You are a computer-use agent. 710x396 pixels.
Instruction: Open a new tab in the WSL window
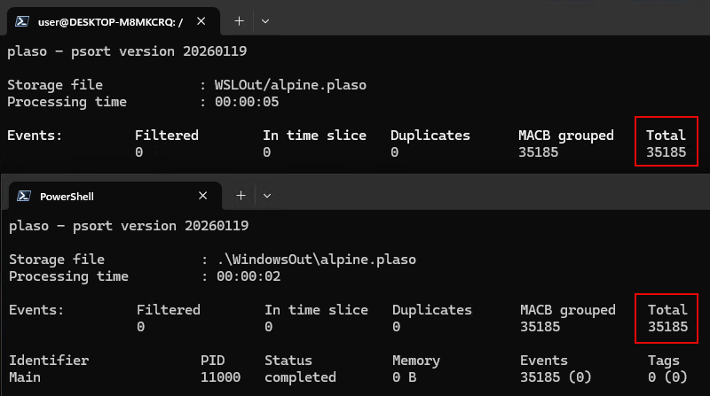point(240,20)
